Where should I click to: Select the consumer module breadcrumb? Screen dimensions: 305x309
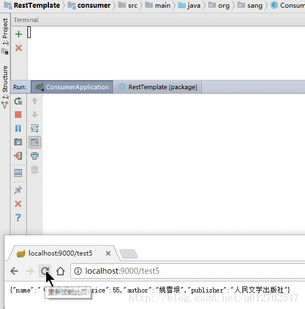(x=89, y=6)
